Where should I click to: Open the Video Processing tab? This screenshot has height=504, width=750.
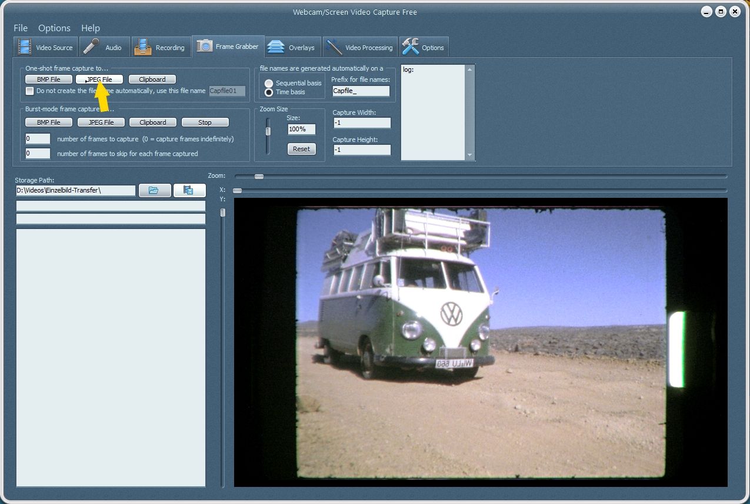coord(360,47)
